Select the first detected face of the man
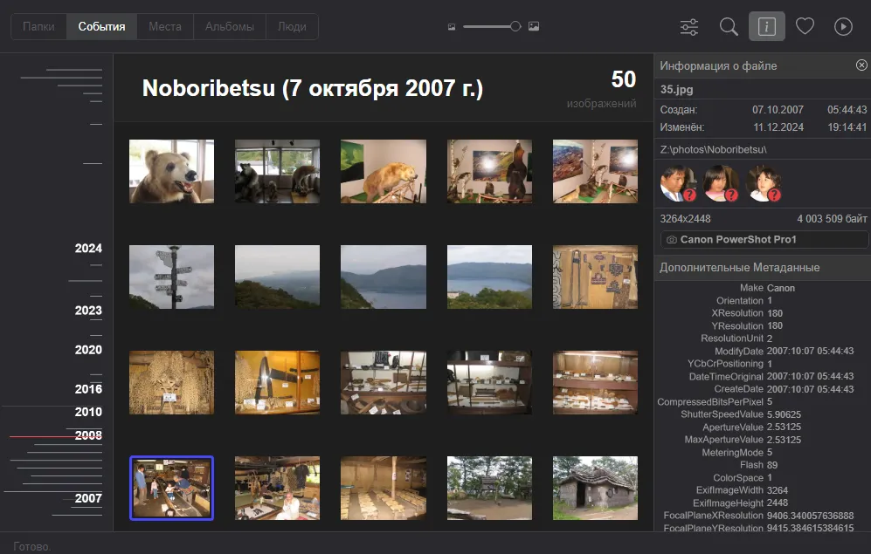The image size is (871, 554). [677, 184]
